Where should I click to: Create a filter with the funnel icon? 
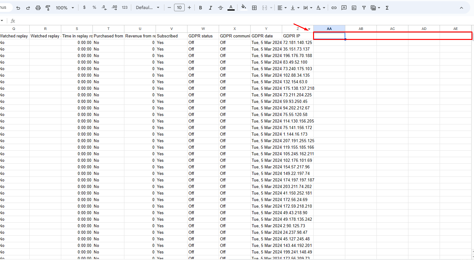364,7
